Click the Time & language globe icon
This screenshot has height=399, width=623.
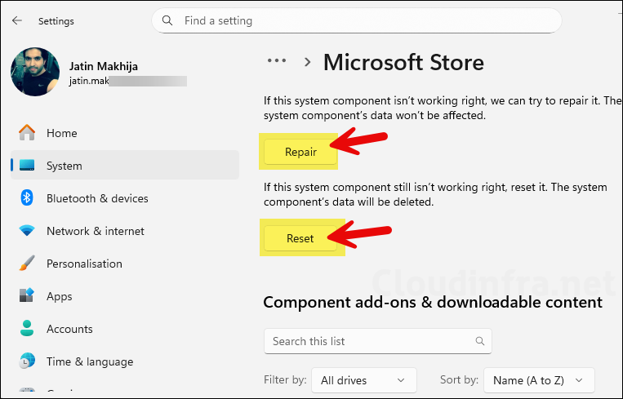pos(27,361)
